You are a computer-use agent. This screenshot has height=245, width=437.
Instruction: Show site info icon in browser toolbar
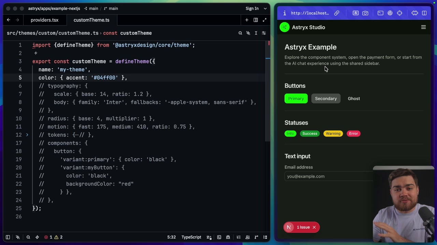(x=284, y=13)
